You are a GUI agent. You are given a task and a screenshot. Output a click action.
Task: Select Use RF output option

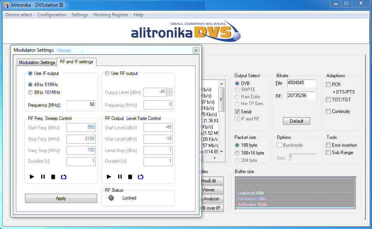(x=108, y=73)
